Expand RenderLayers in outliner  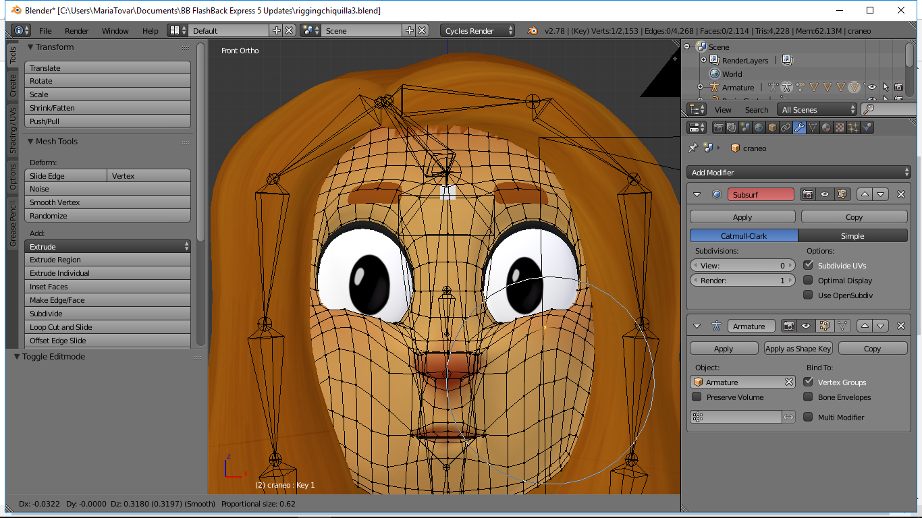coord(703,60)
